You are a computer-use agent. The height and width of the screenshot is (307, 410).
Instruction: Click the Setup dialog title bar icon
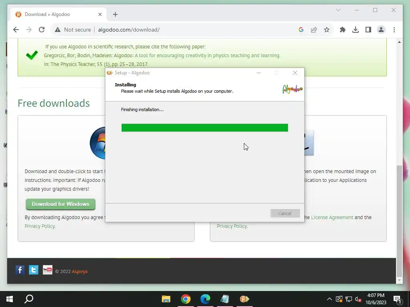[110, 73]
